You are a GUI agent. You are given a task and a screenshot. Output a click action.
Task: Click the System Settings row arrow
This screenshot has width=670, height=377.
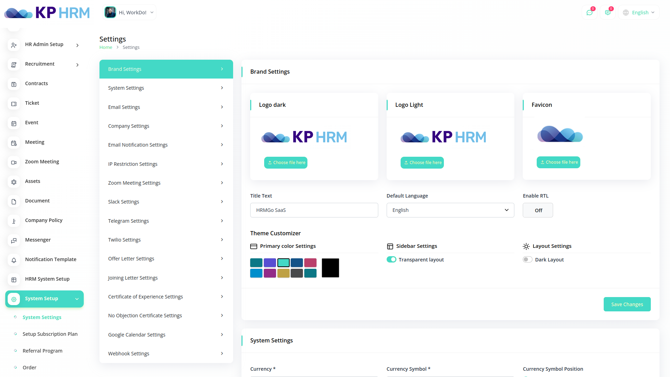click(x=222, y=88)
